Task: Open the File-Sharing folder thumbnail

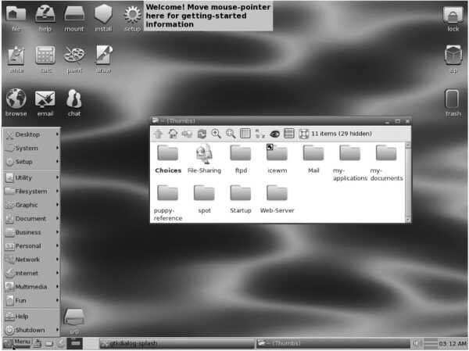Action: tap(204, 159)
